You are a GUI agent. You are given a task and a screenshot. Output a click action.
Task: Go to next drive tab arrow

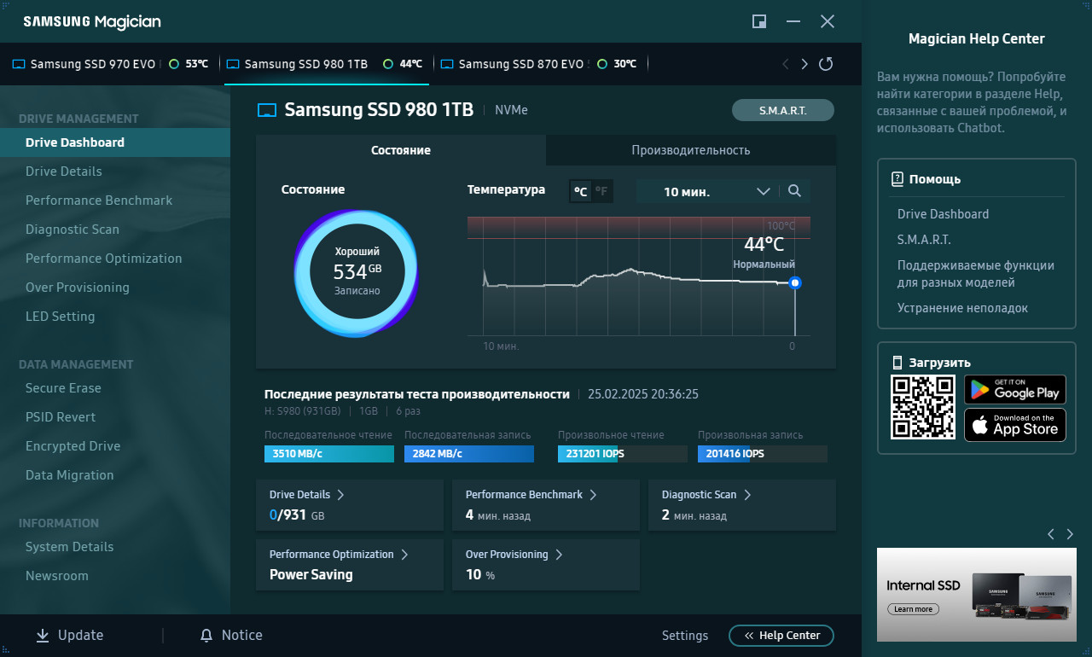[804, 64]
